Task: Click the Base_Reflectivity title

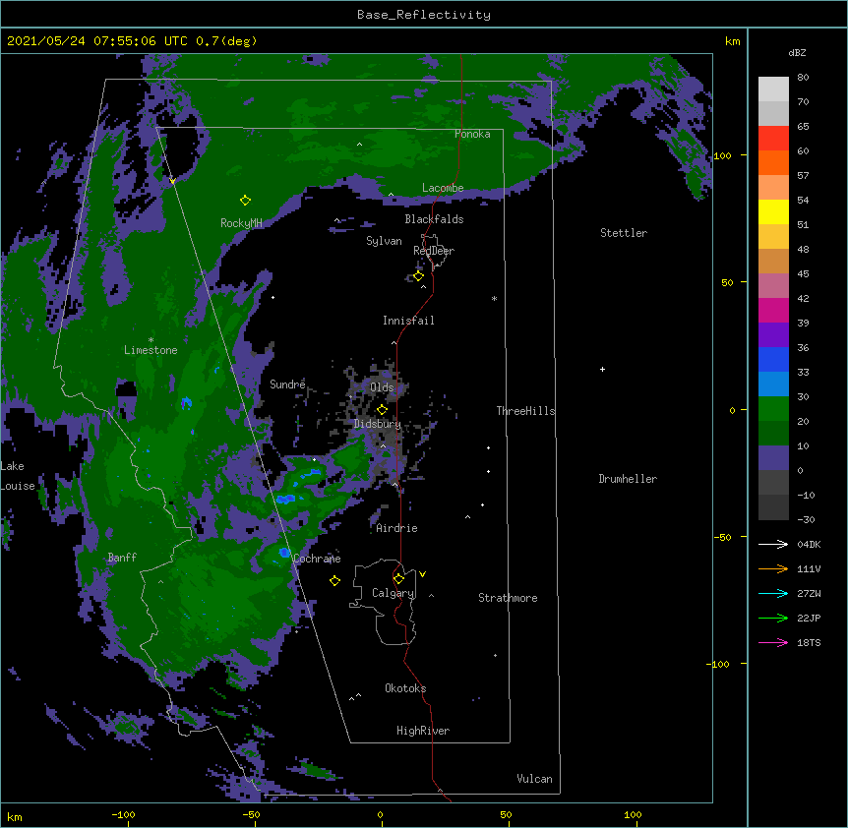Action: point(424,15)
